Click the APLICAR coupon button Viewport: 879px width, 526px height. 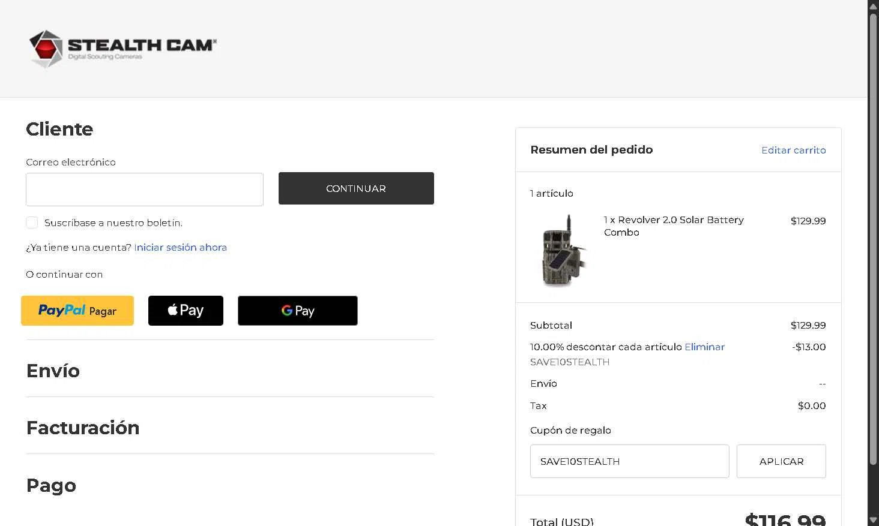[x=781, y=461]
